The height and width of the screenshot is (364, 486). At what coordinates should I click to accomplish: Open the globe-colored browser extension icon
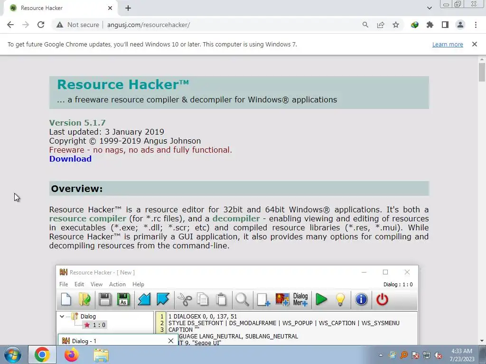click(415, 25)
